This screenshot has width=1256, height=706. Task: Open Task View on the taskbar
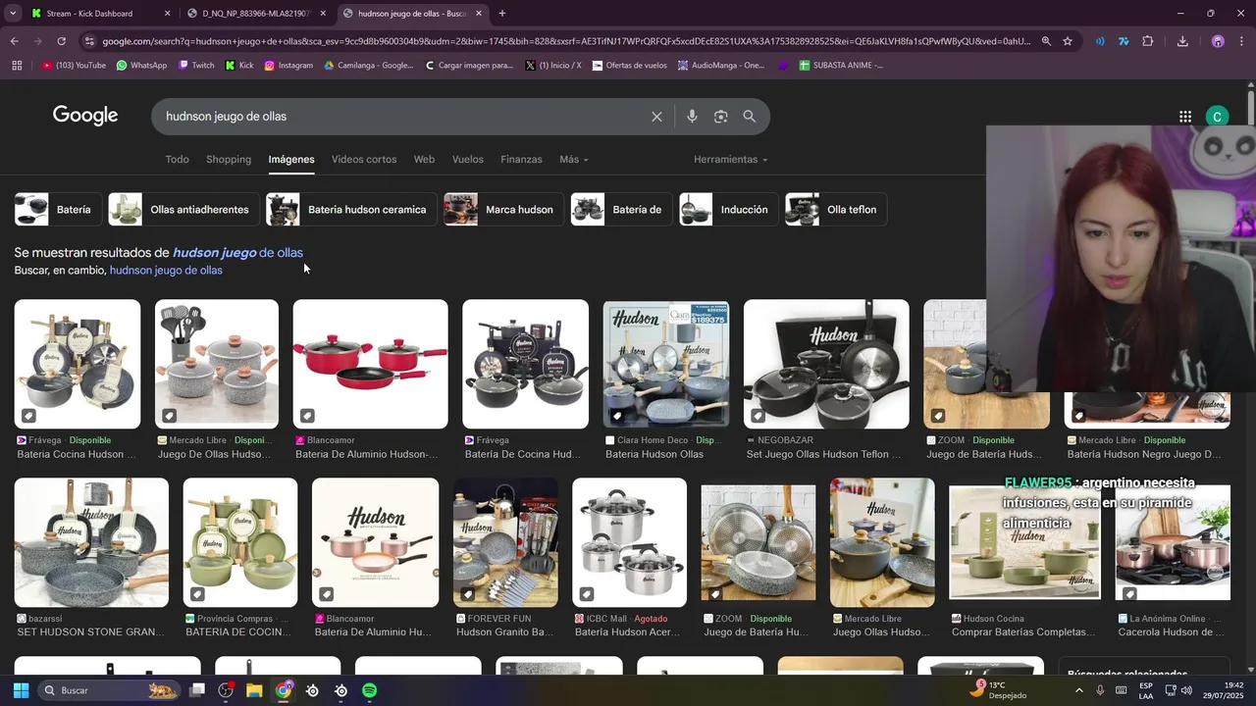pyautogui.click(x=196, y=690)
